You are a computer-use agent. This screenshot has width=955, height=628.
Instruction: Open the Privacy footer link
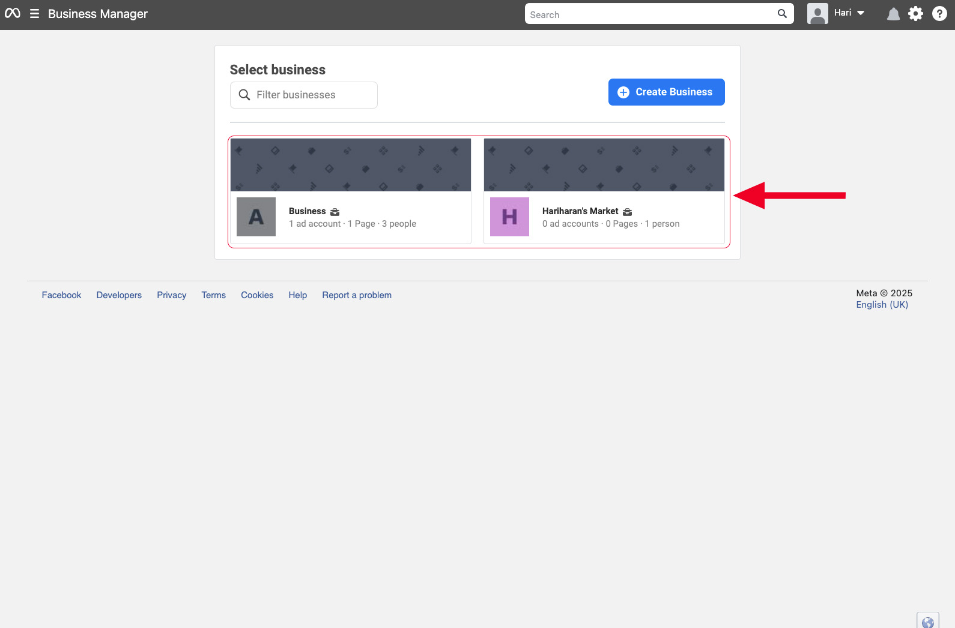point(172,295)
